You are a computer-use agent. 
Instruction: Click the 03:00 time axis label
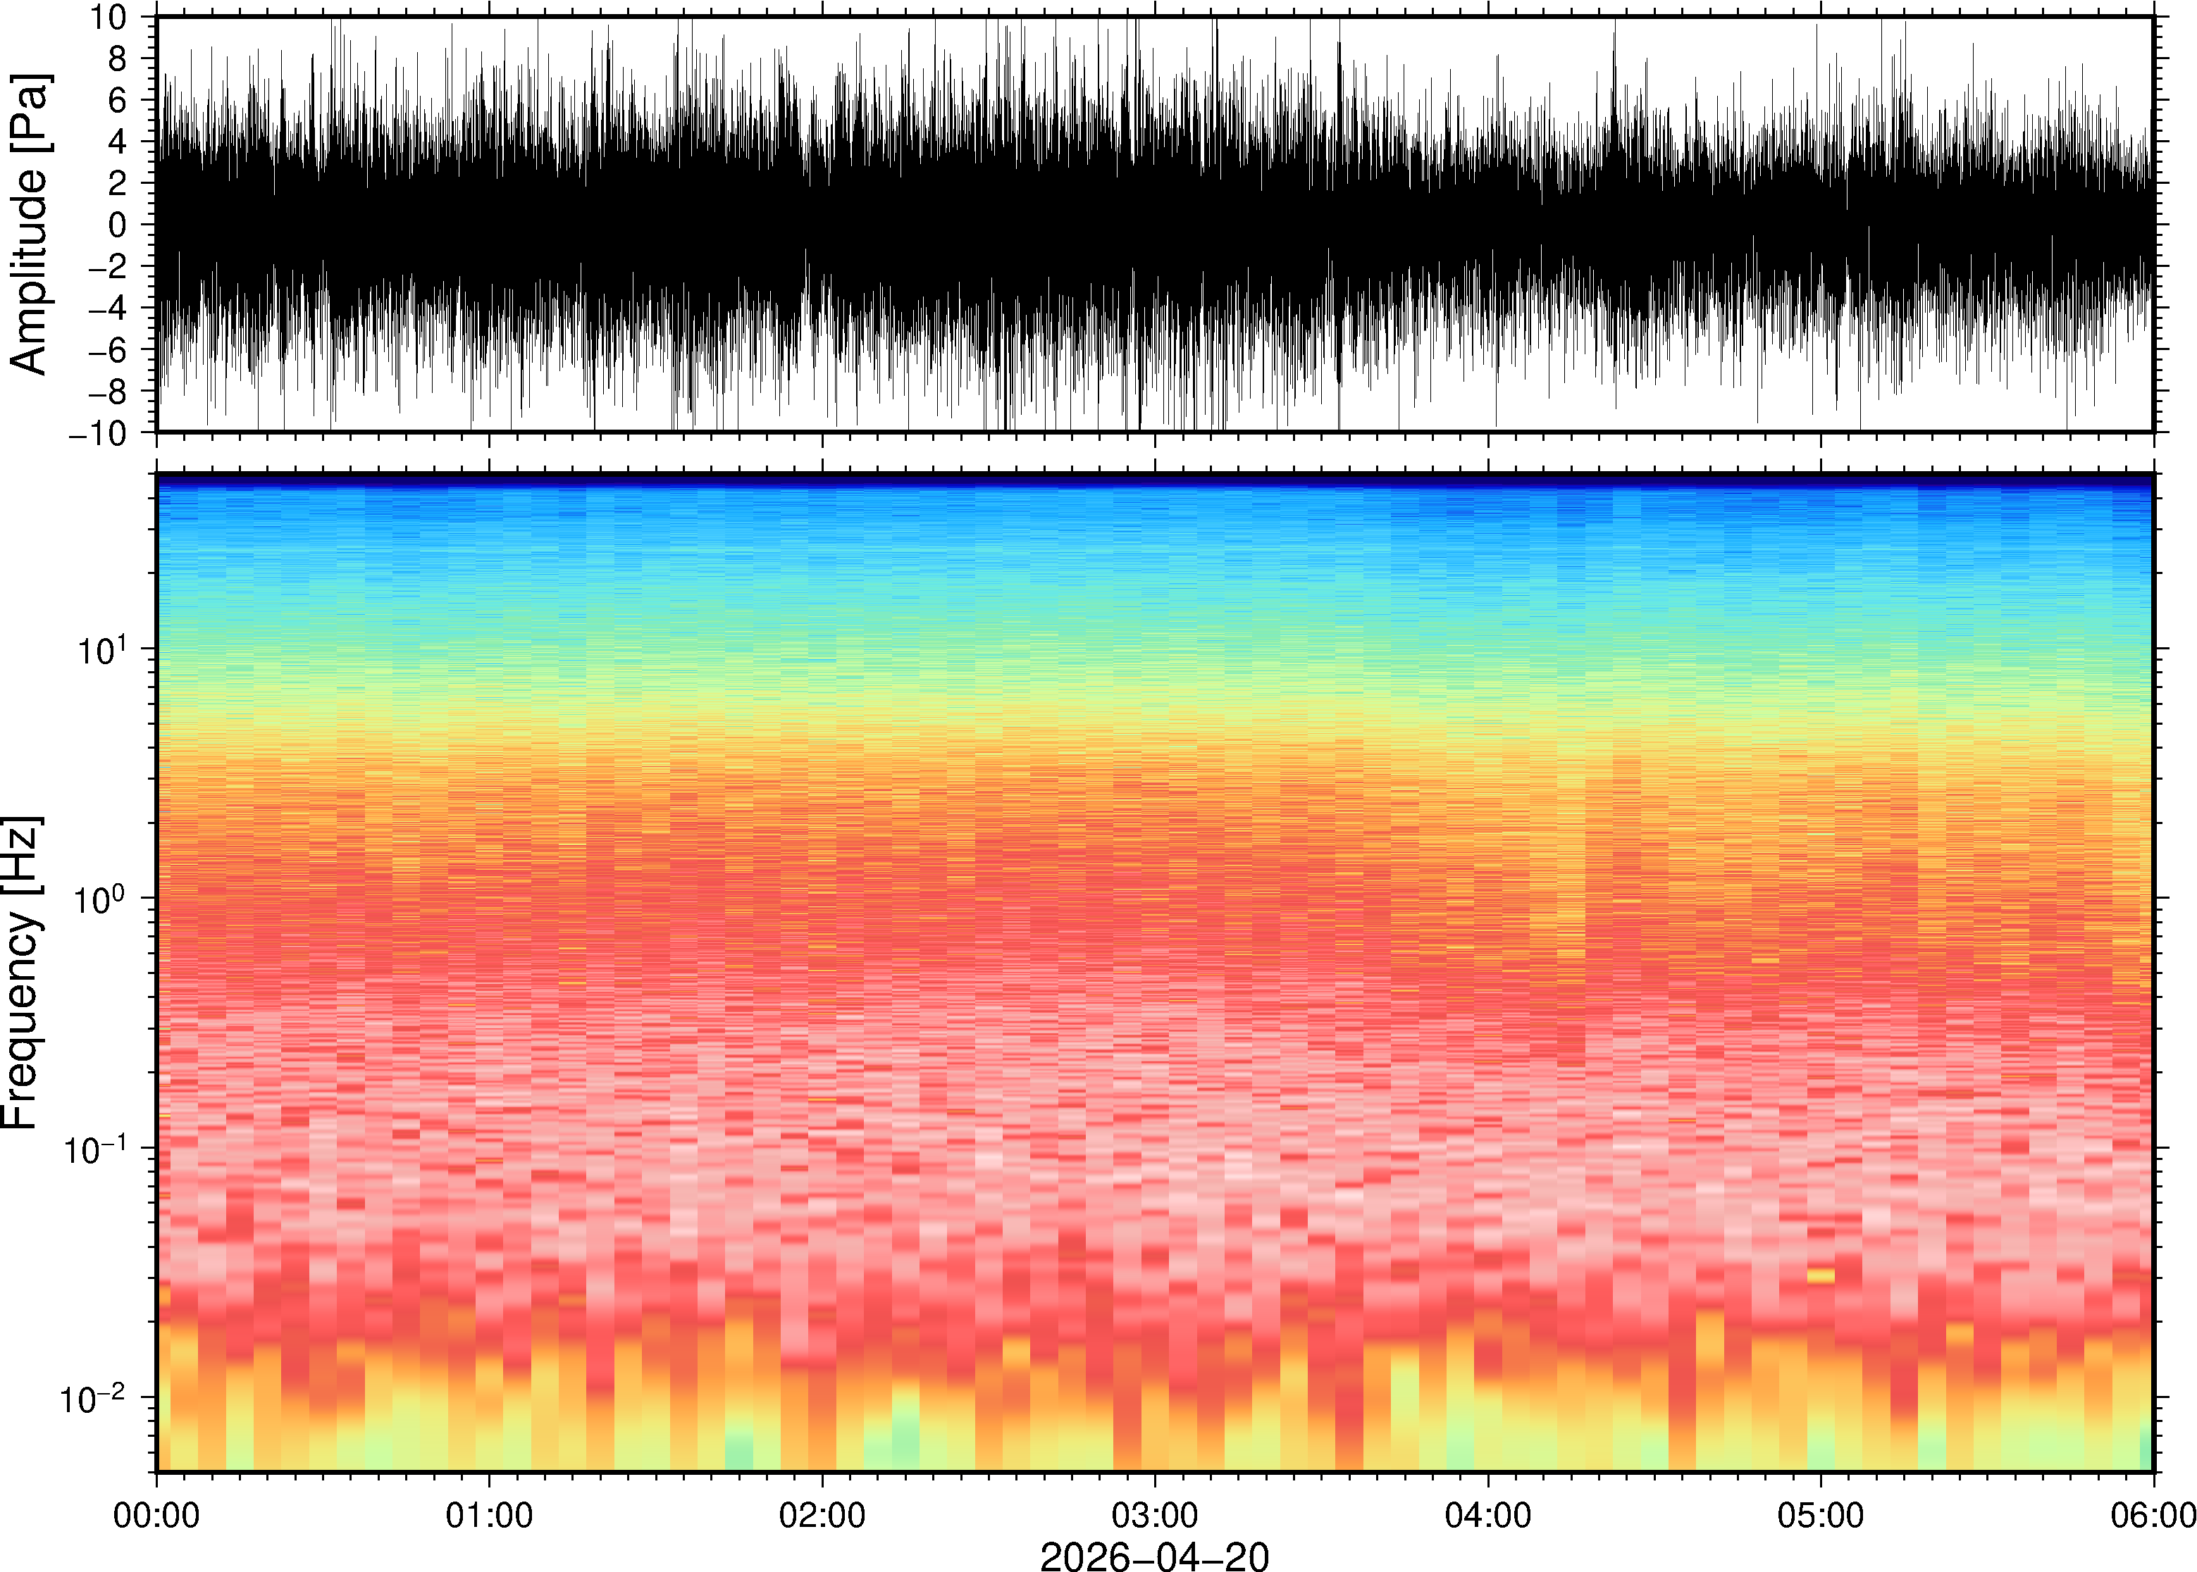pyautogui.click(x=1154, y=1515)
